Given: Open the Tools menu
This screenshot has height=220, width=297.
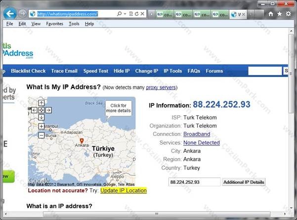Looking at the screenshot, I should pyautogui.click(x=74, y=24).
